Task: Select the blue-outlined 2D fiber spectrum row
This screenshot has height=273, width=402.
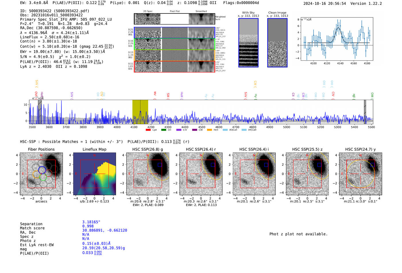Action: pyautogui.click(x=175, y=33)
